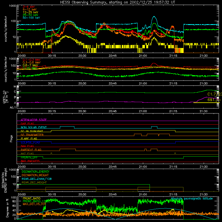
Task: Select the 6-12 keV legend label
Action: coord(29,9)
